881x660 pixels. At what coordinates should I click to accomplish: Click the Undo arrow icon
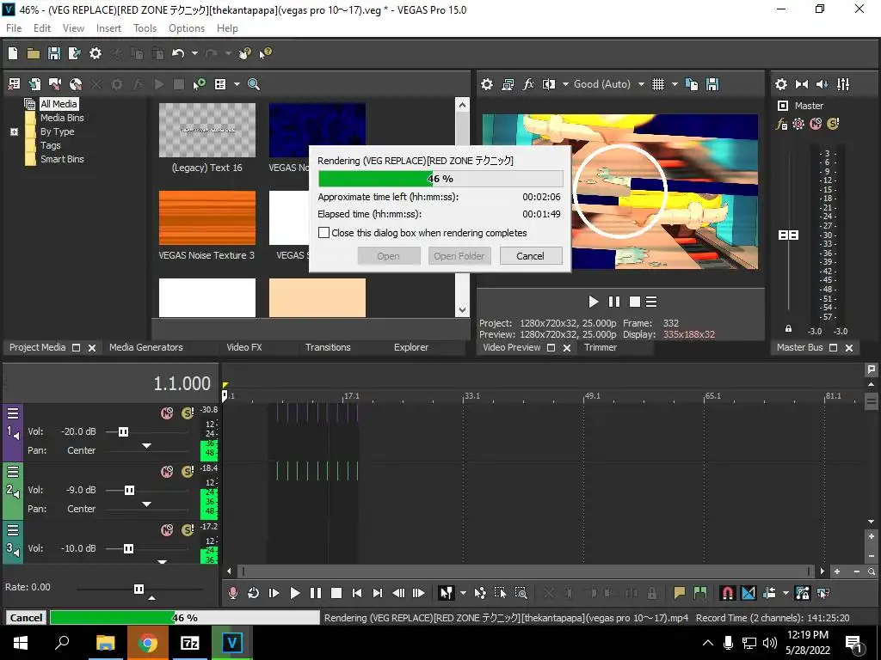178,53
